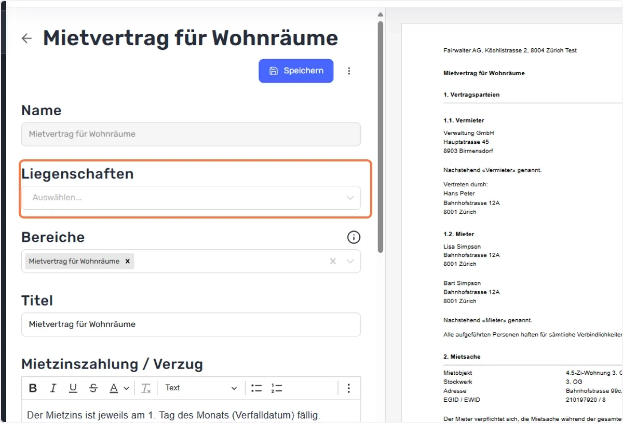Toggle italic formatting in editor
This screenshot has width=623, height=423.
[53, 388]
